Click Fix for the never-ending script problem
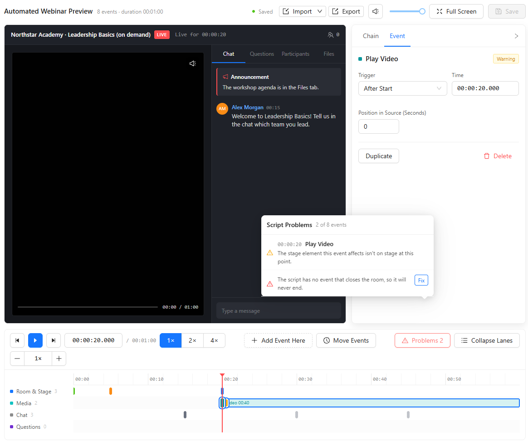Viewport: 528px width, 441px height. [421, 280]
